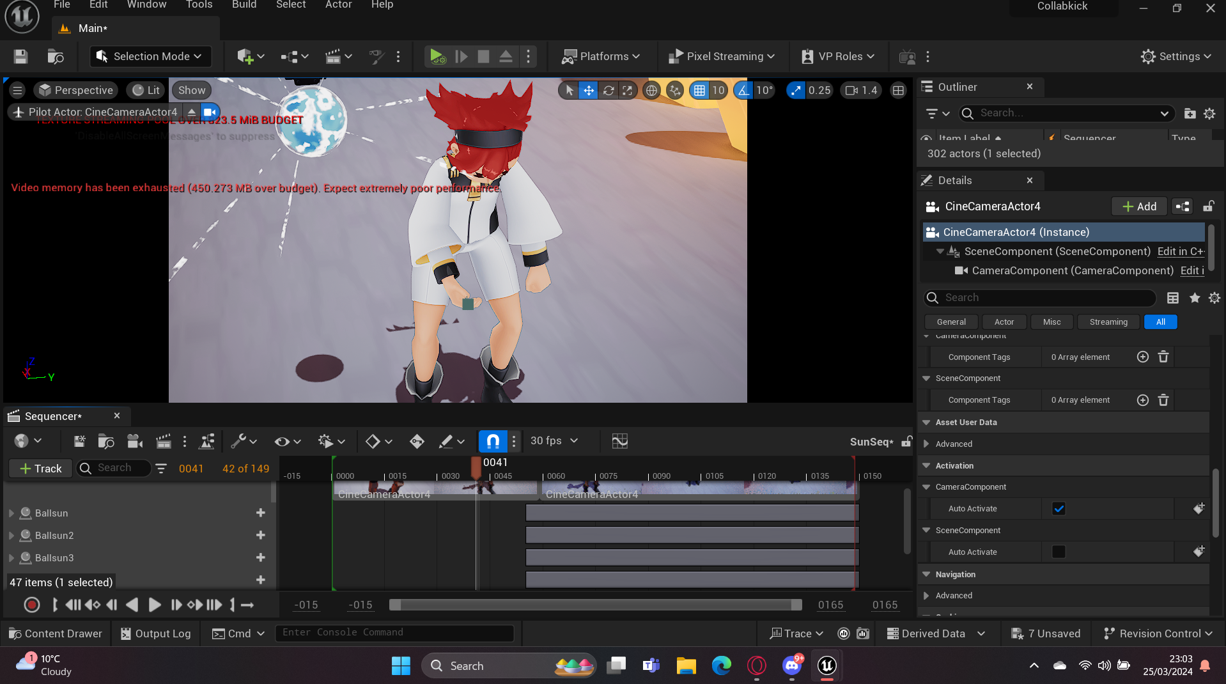Toggle SceneComponent Auto Activate checkbox

tap(1059, 552)
